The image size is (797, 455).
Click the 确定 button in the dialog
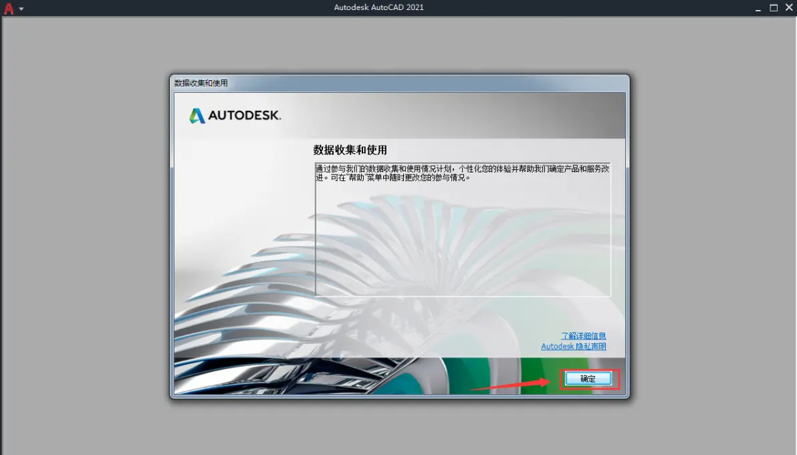click(588, 379)
